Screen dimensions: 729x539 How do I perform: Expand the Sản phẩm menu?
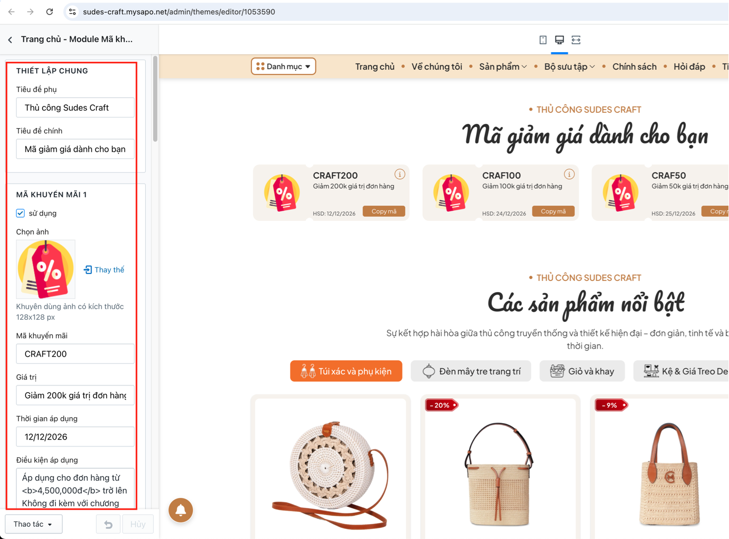(x=503, y=67)
